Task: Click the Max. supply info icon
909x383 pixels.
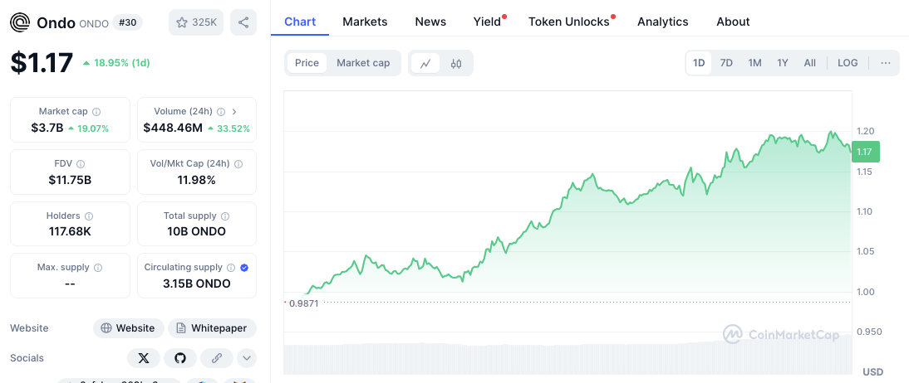Action: [x=98, y=267]
